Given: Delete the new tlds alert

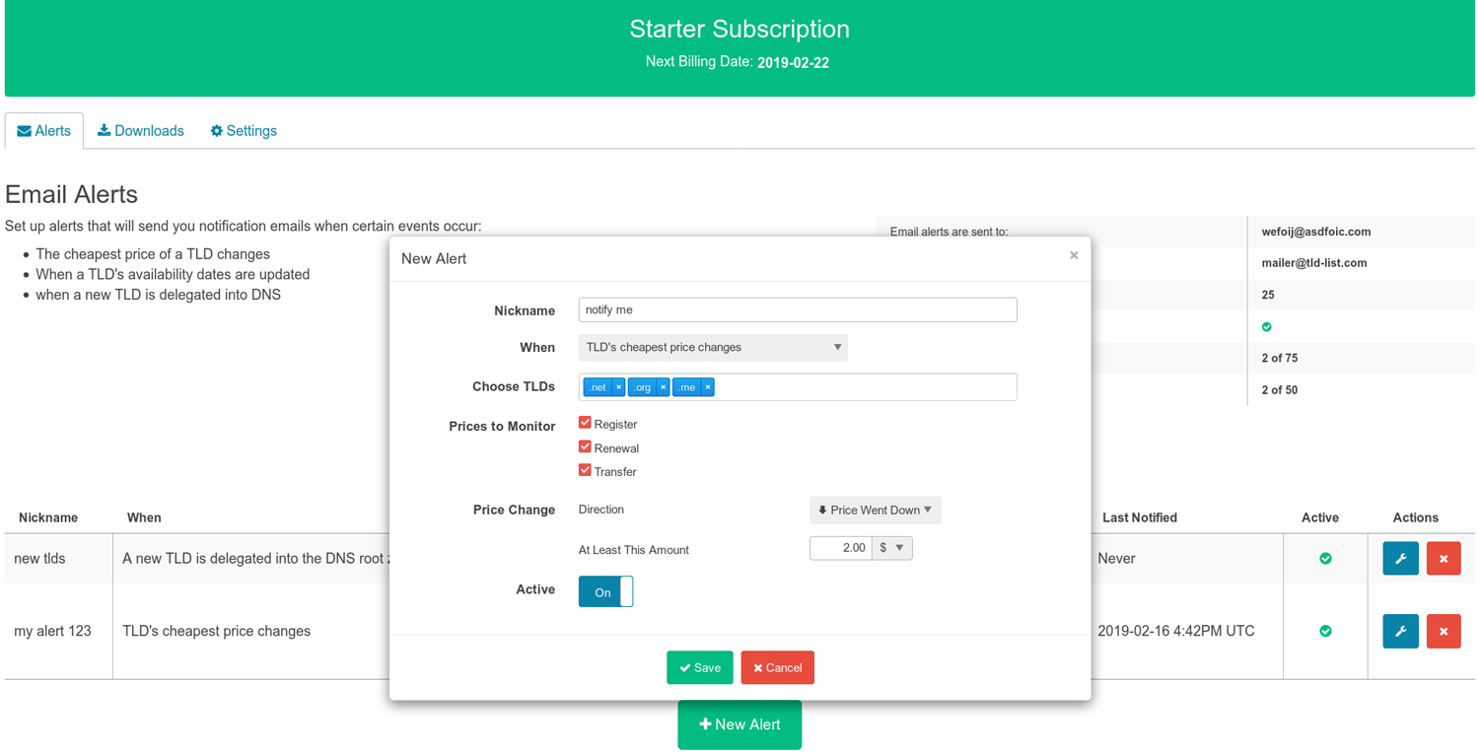Looking at the screenshot, I should tap(1443, 559).
